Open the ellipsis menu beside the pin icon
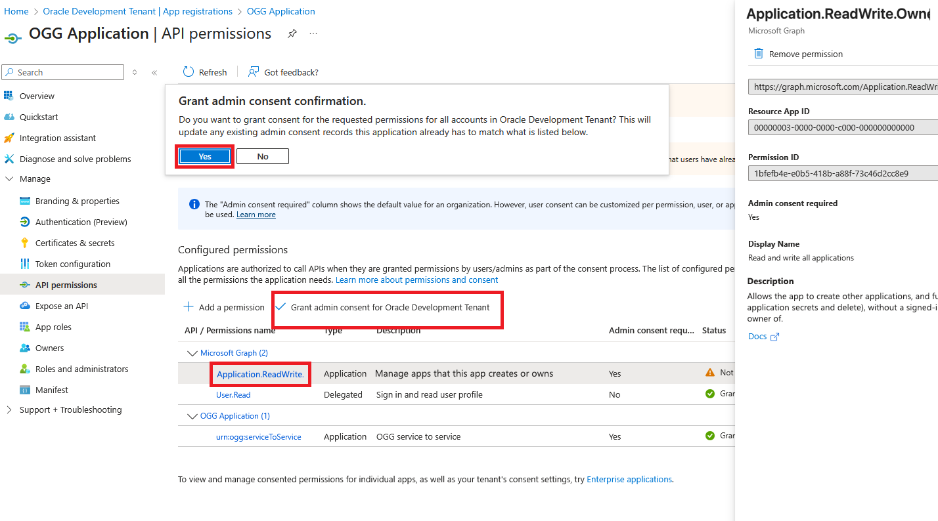Screen dimensions: 938x521 (x=313, y=33)
